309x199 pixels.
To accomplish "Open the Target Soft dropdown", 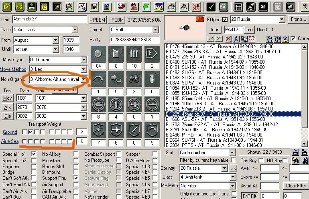I will pyautogui.click(x=156, y=30).
